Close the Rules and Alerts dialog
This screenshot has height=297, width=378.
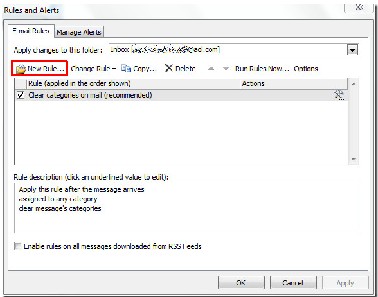(x=359, y=8)
